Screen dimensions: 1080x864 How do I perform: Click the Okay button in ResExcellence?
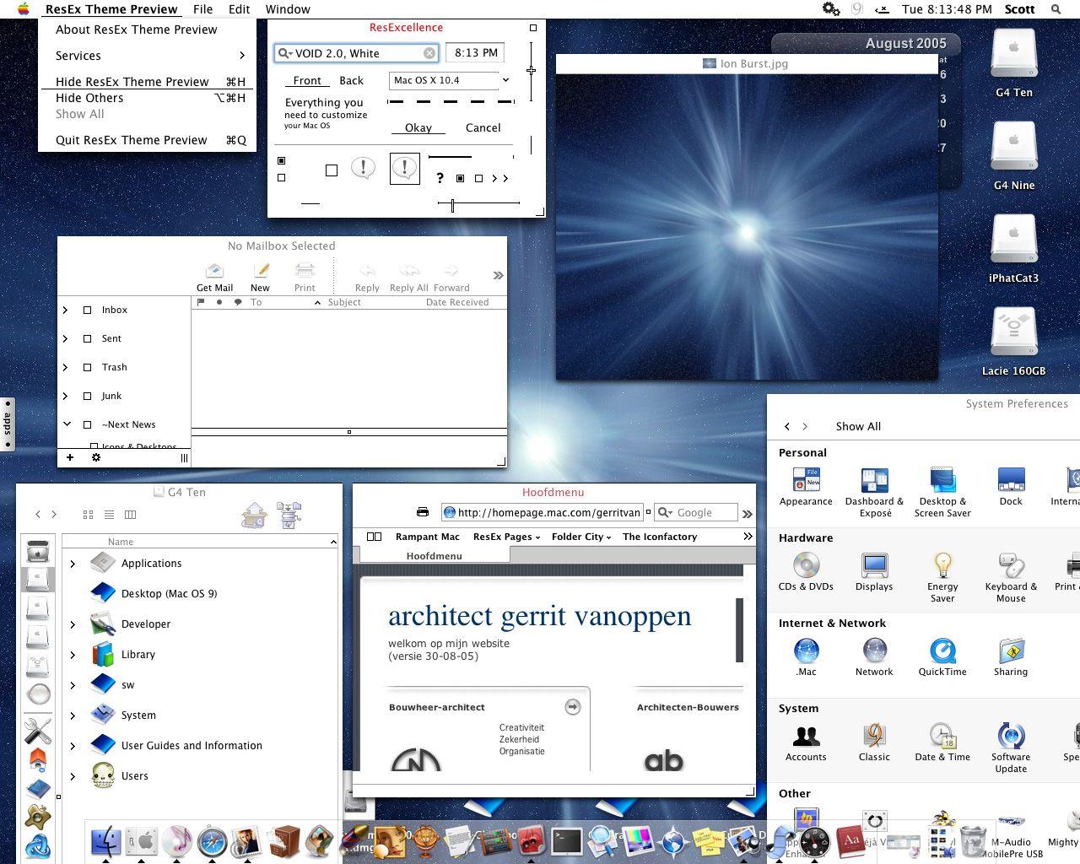tap(418, 127)
